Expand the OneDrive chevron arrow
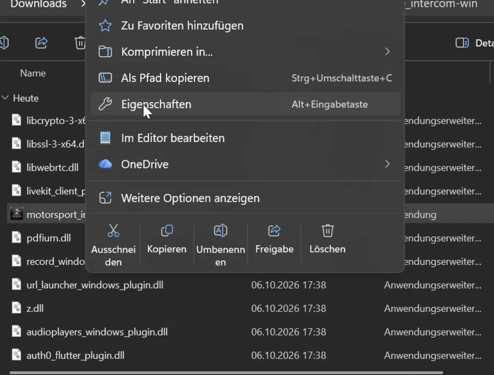Image resolution: width=494 pixels, height=375 pixels. coord(387,164)
